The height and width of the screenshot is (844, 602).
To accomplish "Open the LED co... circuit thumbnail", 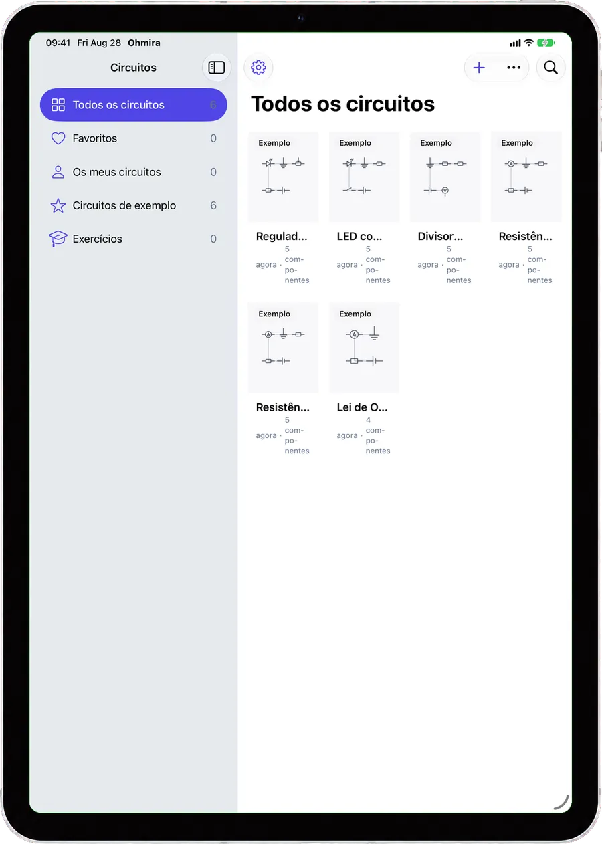I will (364, 177).
